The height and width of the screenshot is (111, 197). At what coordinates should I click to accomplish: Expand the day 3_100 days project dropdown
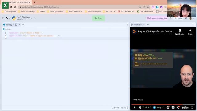31,18
